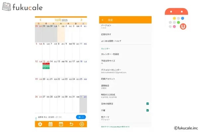Tap the undo arrow in bottom toolbar
199x132 pixels.
[71, 124]
